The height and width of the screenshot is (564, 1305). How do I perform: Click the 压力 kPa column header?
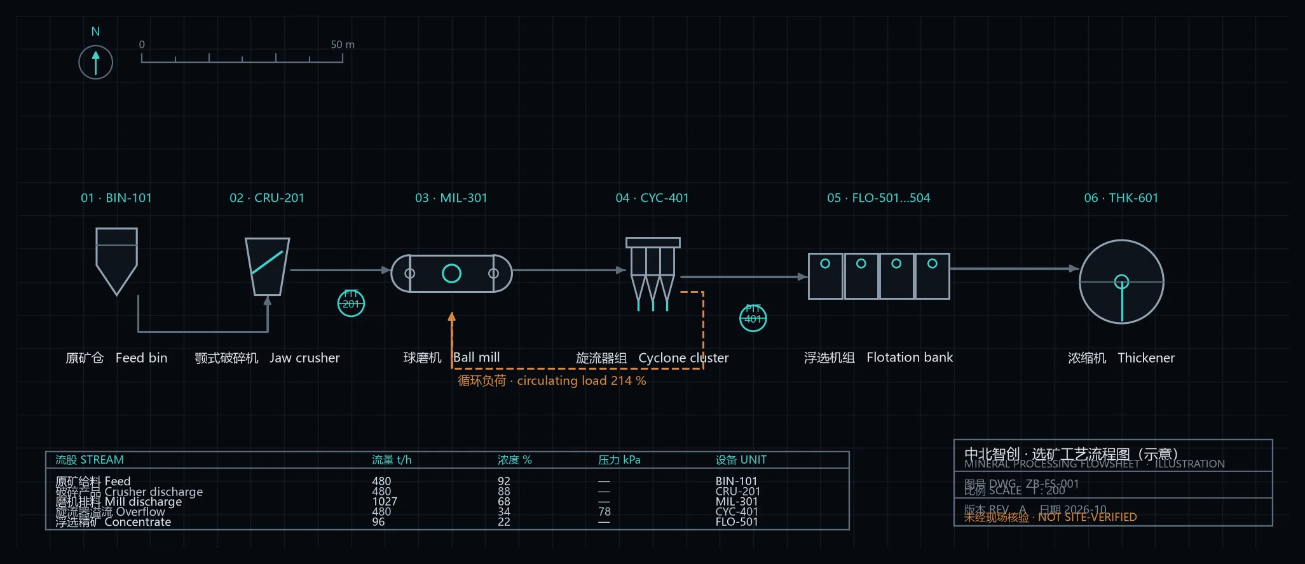coord(619,460)
